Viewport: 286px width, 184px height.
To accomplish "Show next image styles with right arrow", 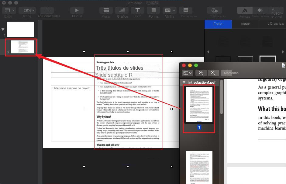I will pyautogui.click(x=283, y=52).
